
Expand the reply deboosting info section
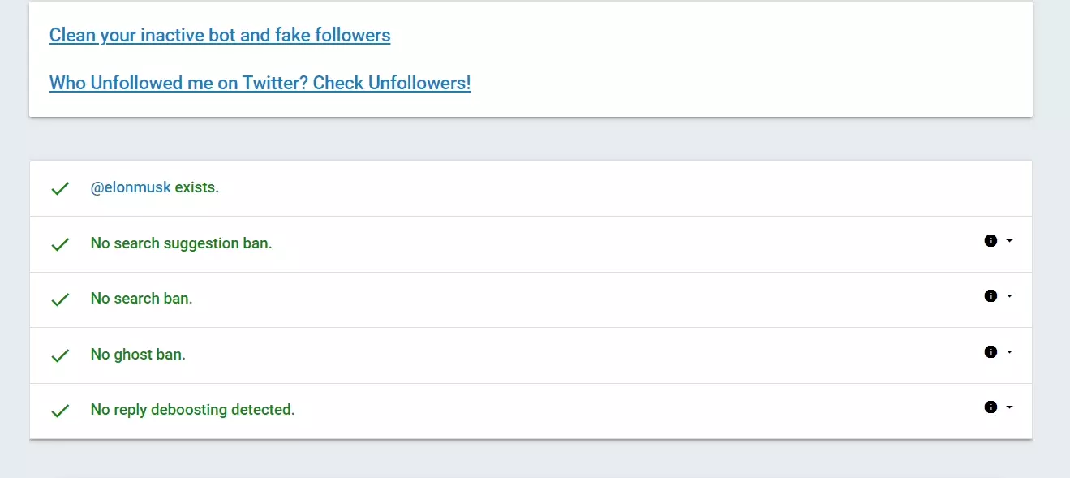[x=1008, y=407]
